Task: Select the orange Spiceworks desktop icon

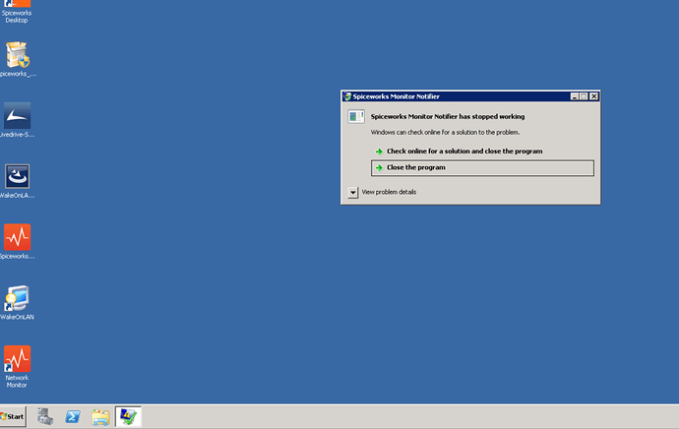Action: pyautogui.click(x=18, y=237)
